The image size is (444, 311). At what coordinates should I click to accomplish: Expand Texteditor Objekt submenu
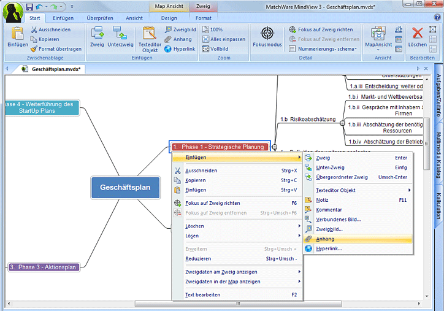358,190
